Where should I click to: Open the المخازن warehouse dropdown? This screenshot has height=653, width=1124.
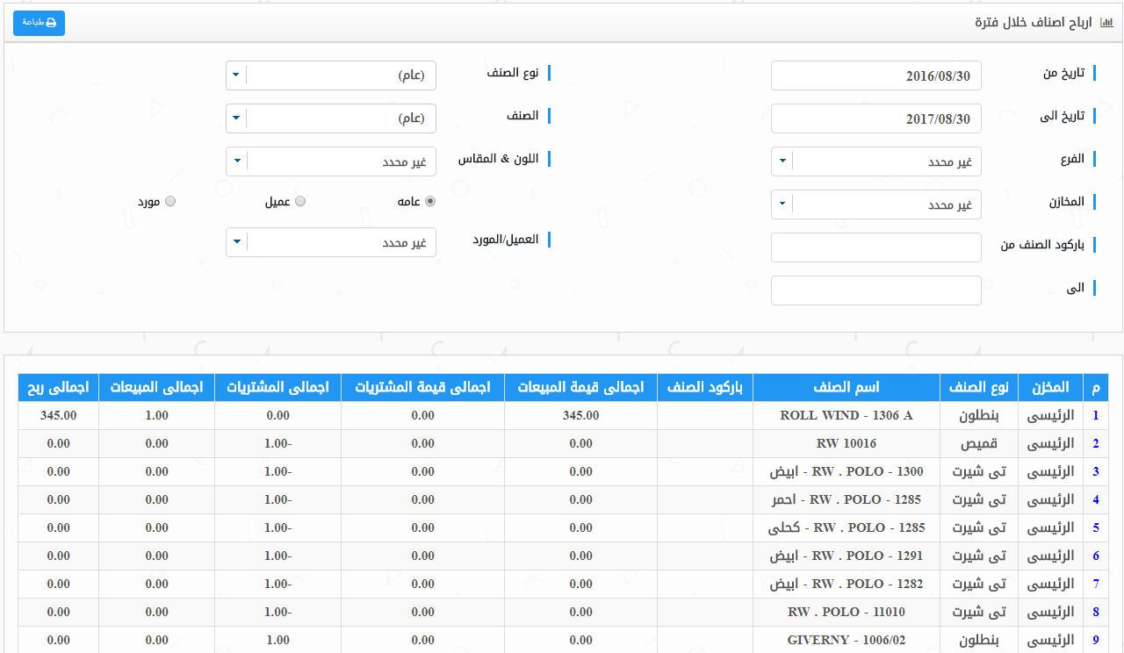[875, 205]
